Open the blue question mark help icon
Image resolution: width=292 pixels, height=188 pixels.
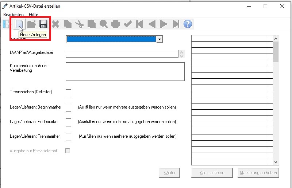(x=188, y=24)
